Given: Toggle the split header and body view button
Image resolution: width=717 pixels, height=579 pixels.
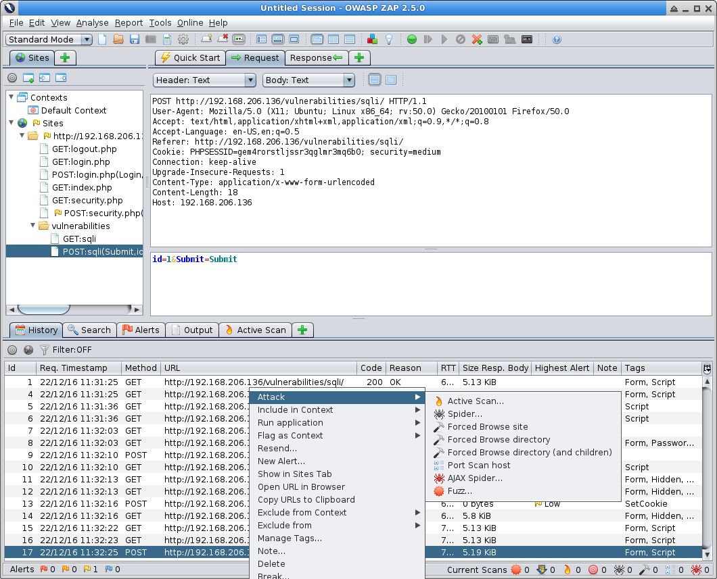Looking at the screenshot, I should pyautogui.click(x=375, y=80).
